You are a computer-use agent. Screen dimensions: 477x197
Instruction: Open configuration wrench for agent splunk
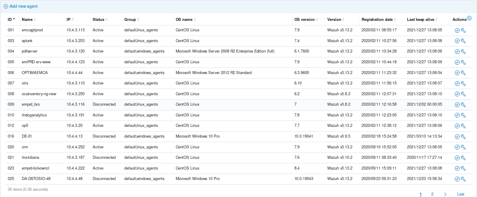point(463,41)
